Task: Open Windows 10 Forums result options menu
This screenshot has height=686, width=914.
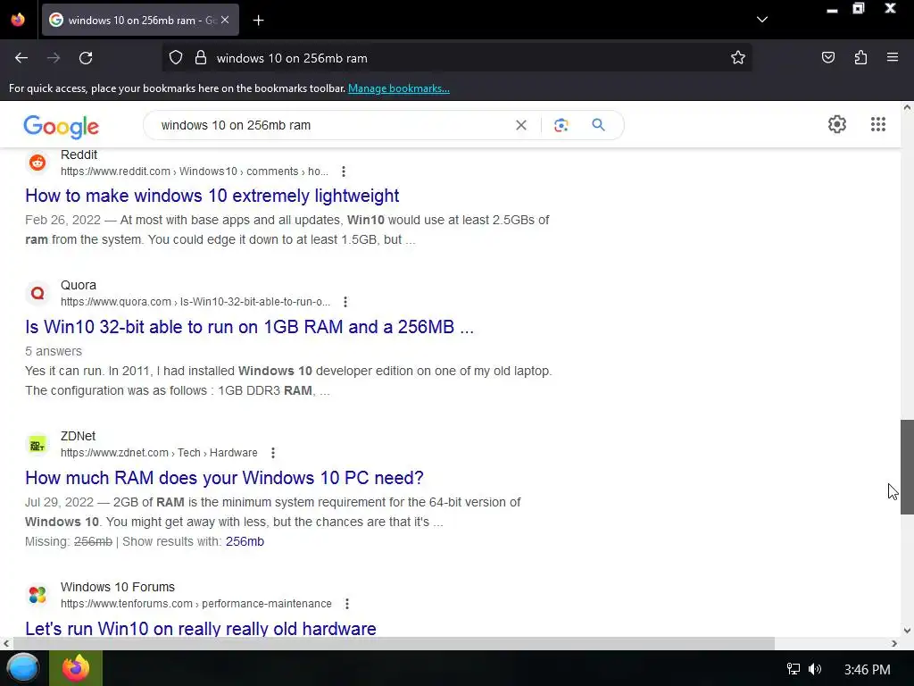Action: [347, 604]
